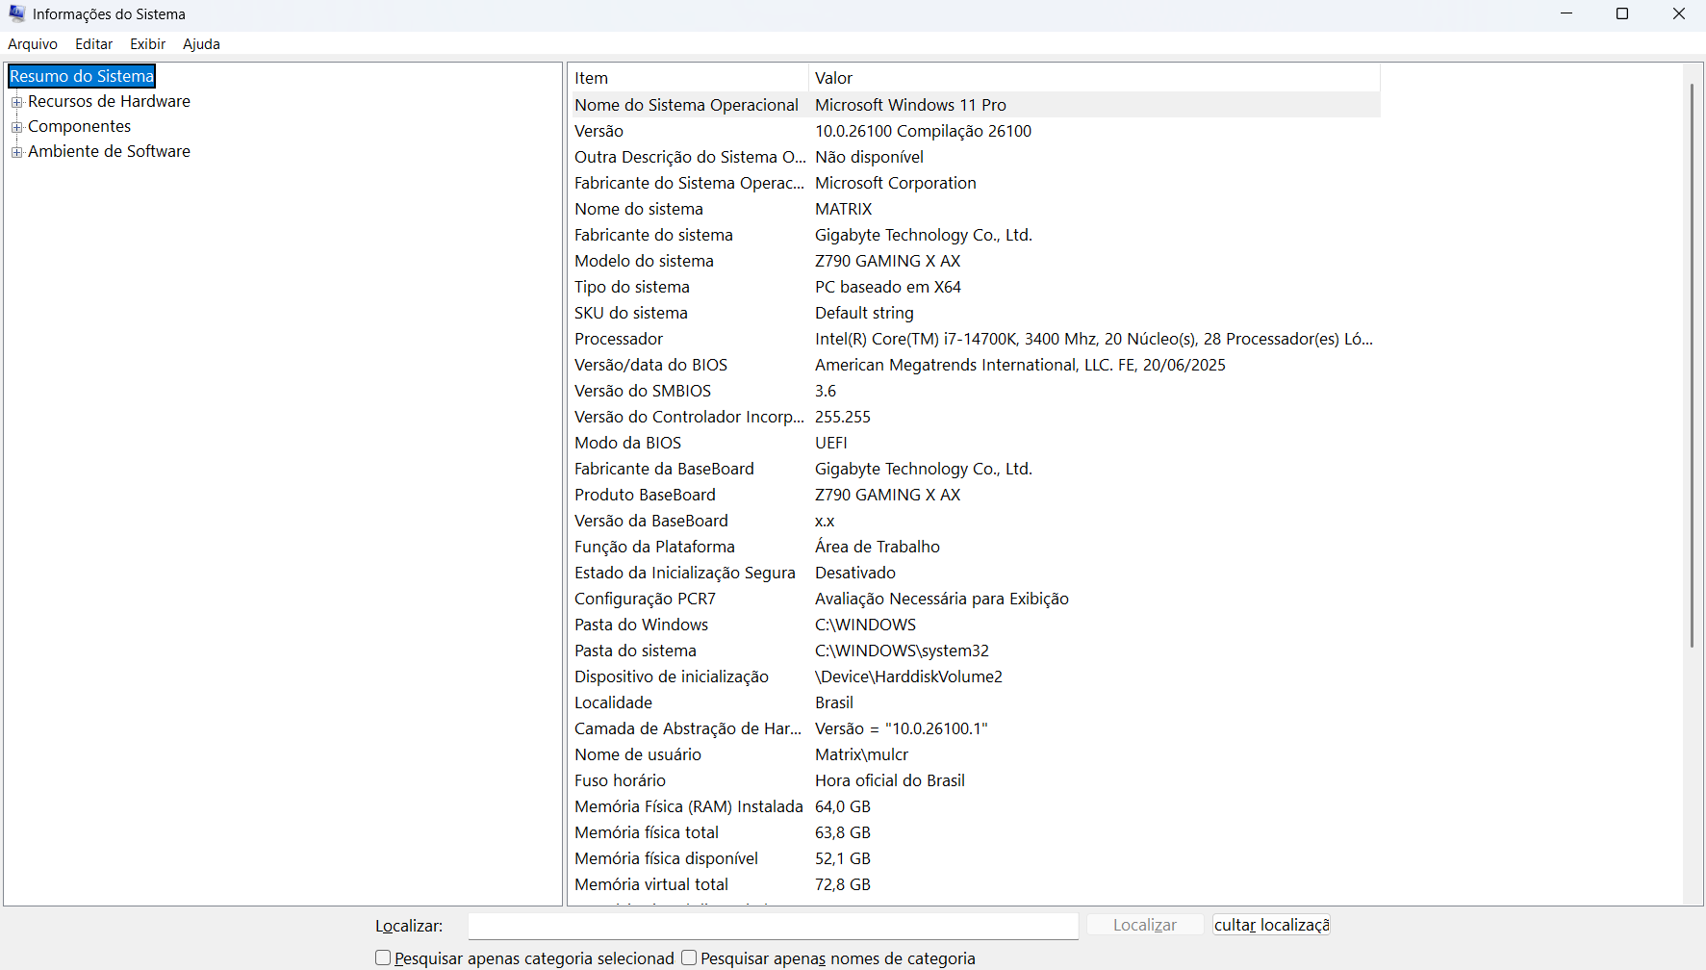Select the '10.0.26100 Compilação 26100' value

[923, 131]
